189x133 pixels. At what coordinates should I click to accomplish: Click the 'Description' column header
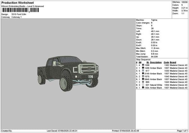pyautogui.click(x=156, y=62)
